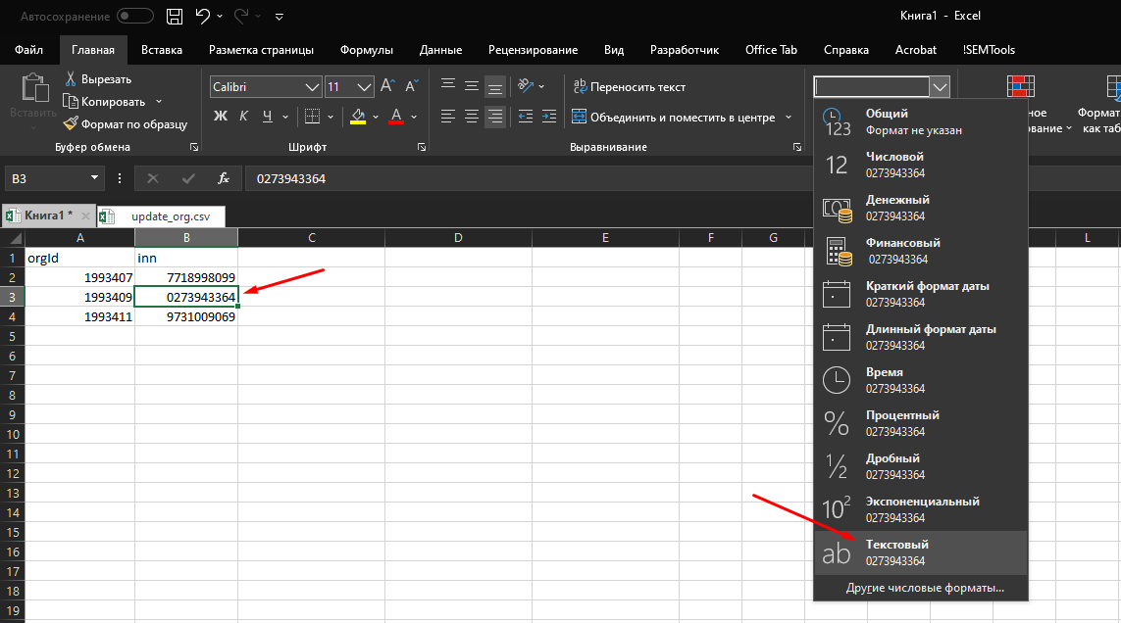Toggle the align right button
Screen dimensions: 1121x623
coord(495,117)
